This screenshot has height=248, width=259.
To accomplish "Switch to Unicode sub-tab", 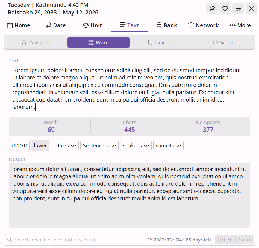I will tap(161, 43).
